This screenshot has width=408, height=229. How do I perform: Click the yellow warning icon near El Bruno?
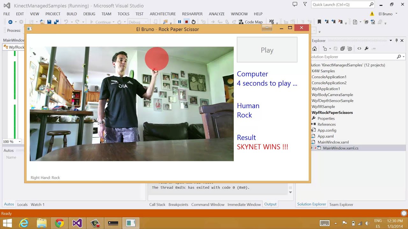coord(372,14)
